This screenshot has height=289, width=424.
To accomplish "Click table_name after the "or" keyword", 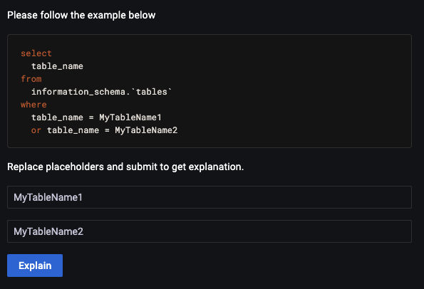I will [73, 130].
